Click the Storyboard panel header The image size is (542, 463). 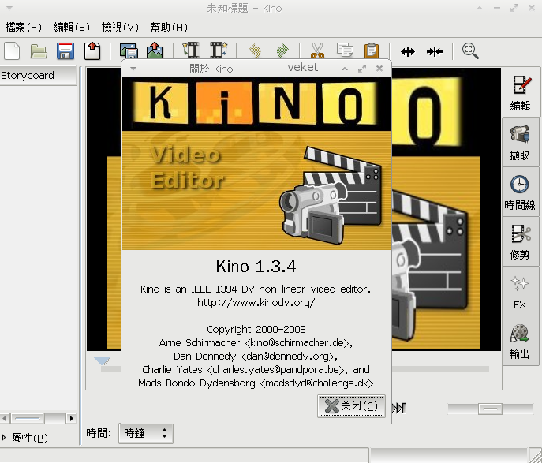click(38, 75)
